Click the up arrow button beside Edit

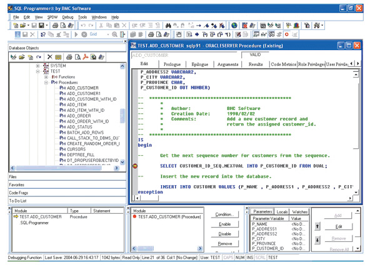pos(317,226)
